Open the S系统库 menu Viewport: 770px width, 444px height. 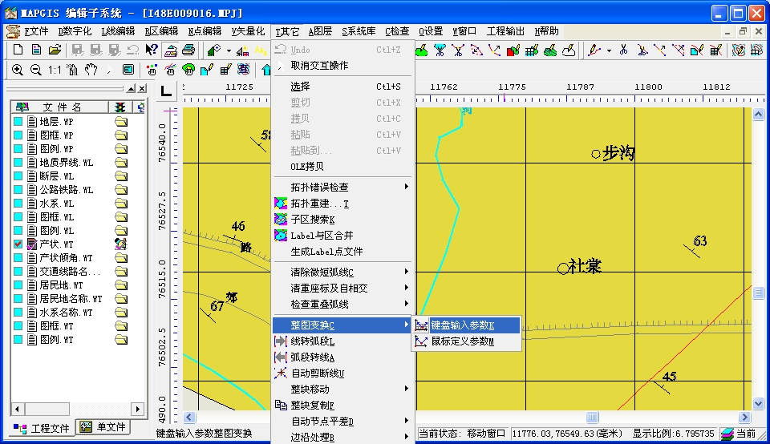pos(359,31)
